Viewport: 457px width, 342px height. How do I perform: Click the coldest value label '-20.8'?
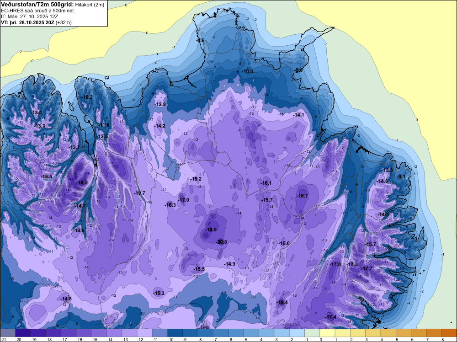point(221,242)
